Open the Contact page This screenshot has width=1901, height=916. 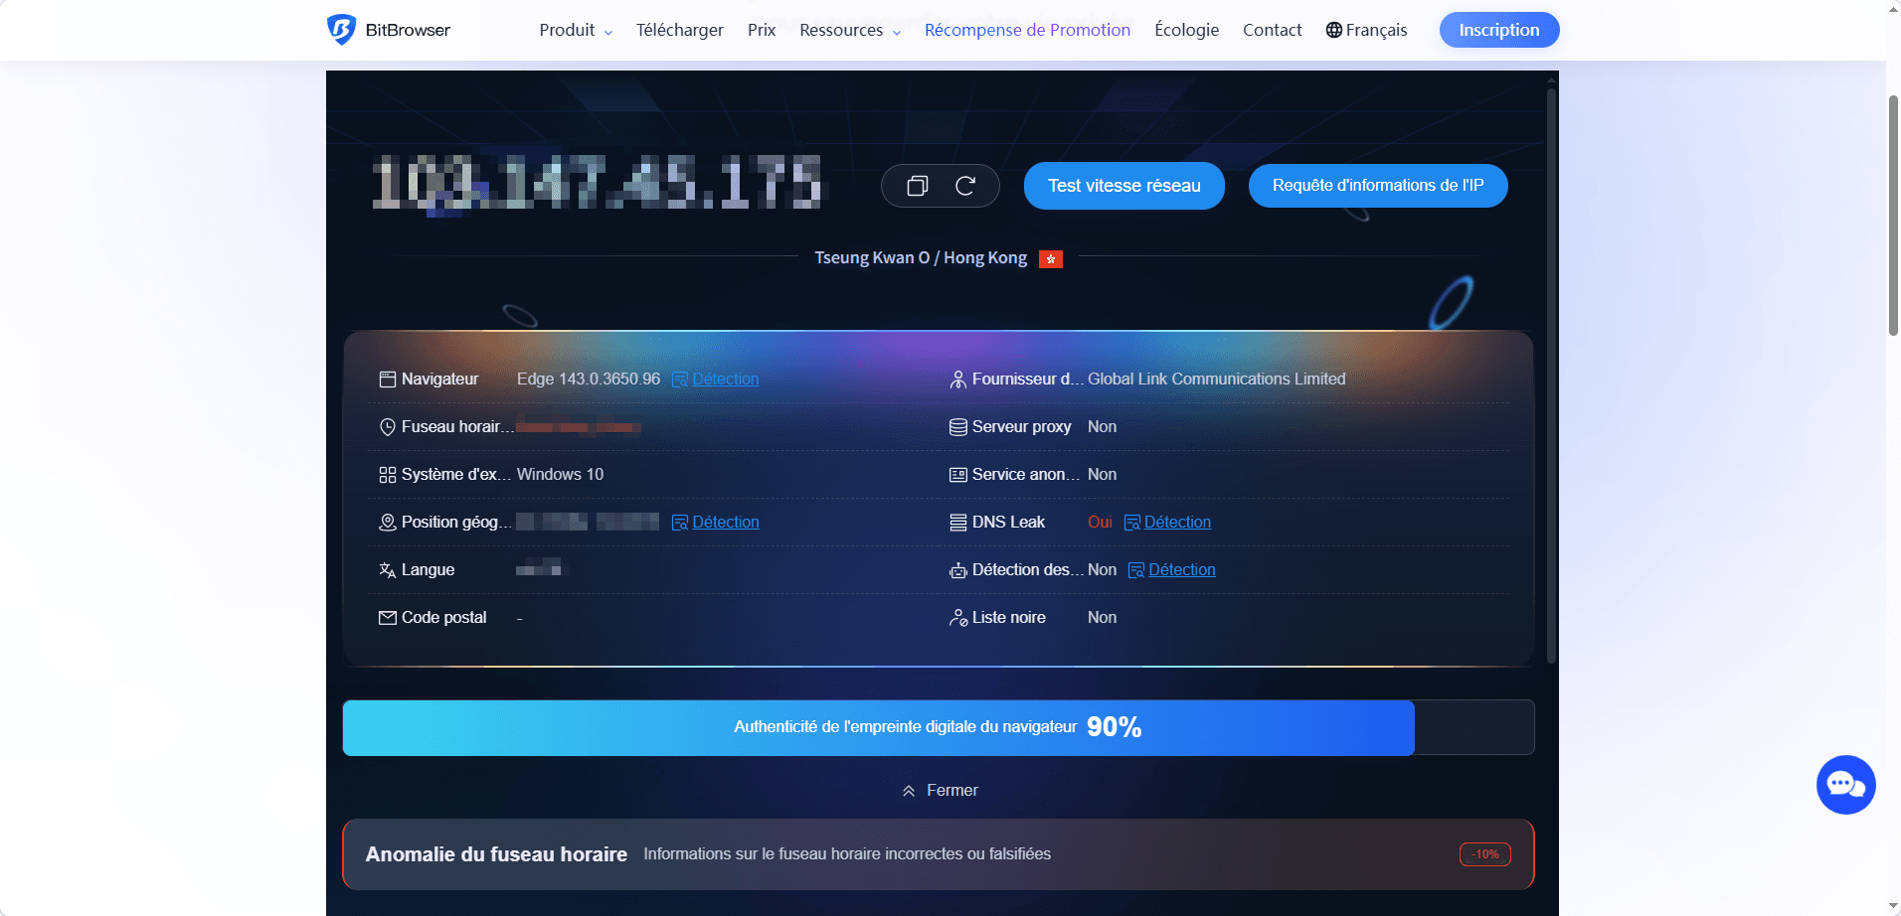[x=1272, y=30]
